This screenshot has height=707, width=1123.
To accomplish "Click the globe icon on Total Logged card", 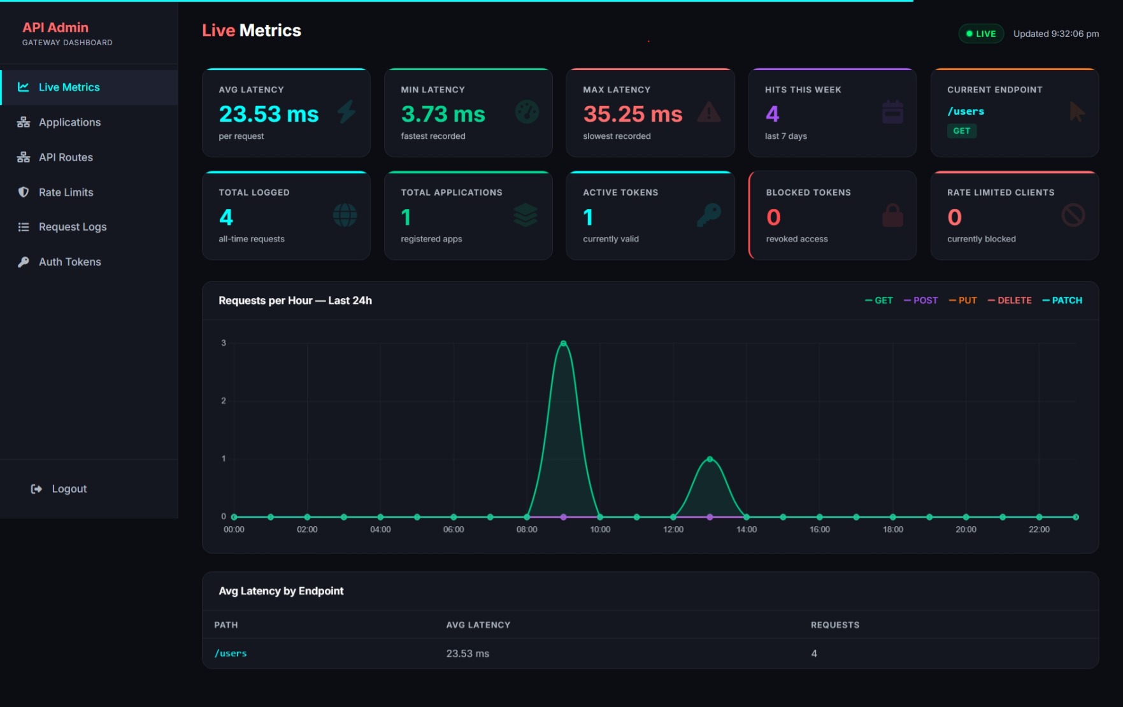I will pyautogui.click(x=345, y=215).
